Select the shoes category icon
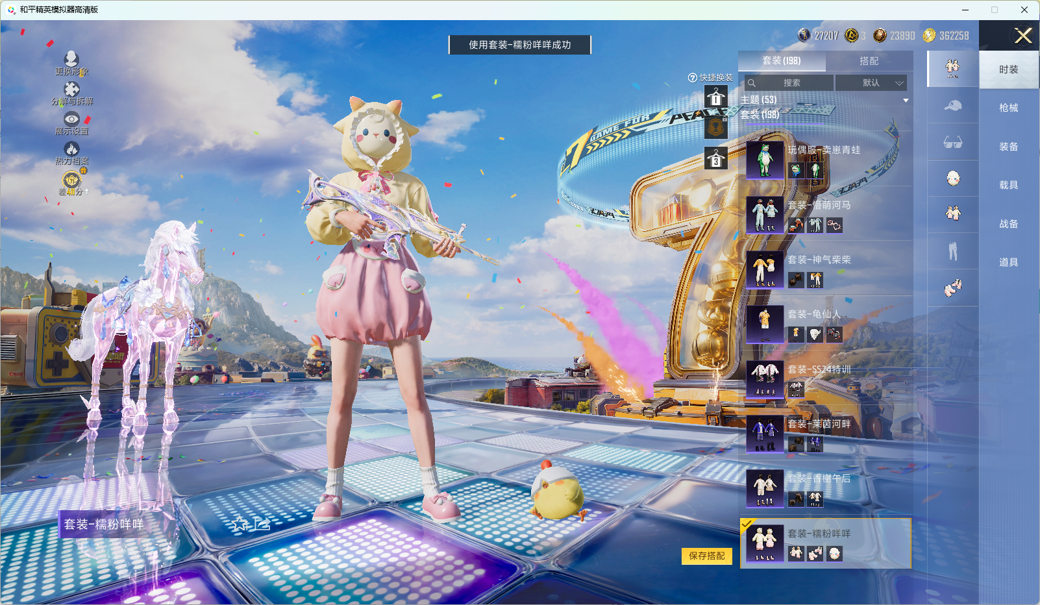Screen dimensions: 1040x605 [x=952, y=288]
